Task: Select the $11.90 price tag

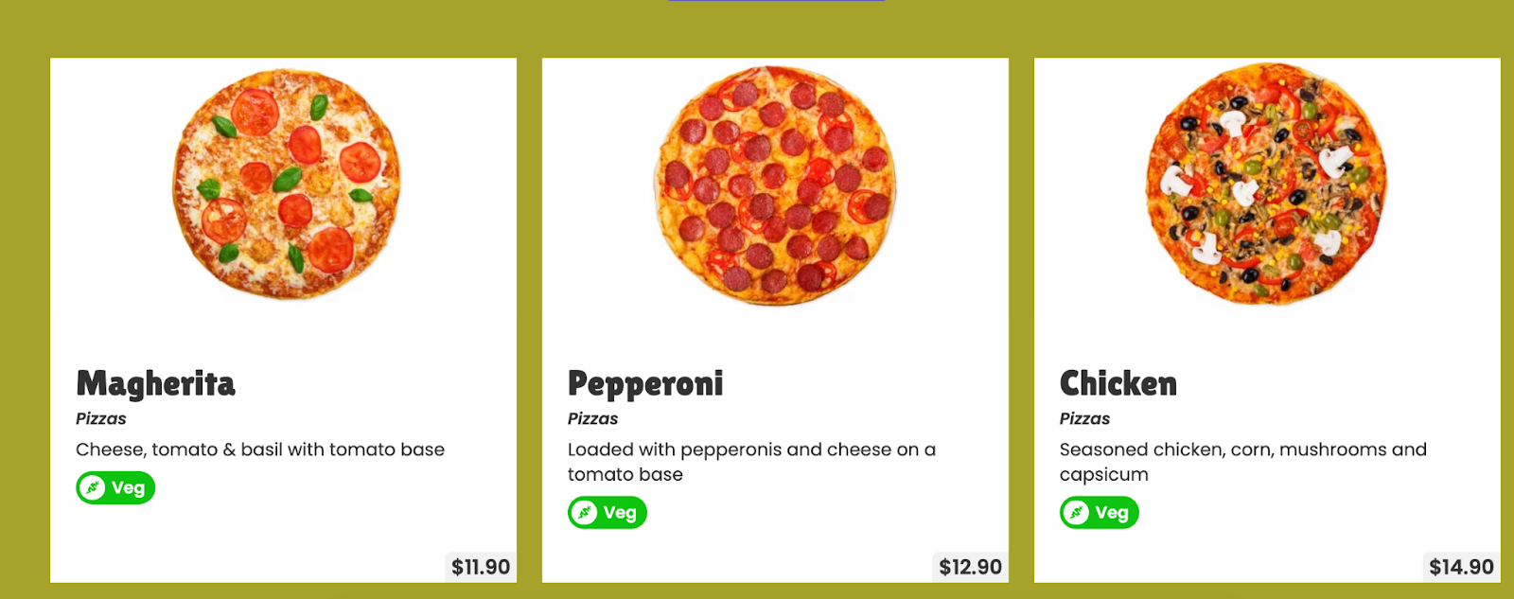Action: point(481,567)
